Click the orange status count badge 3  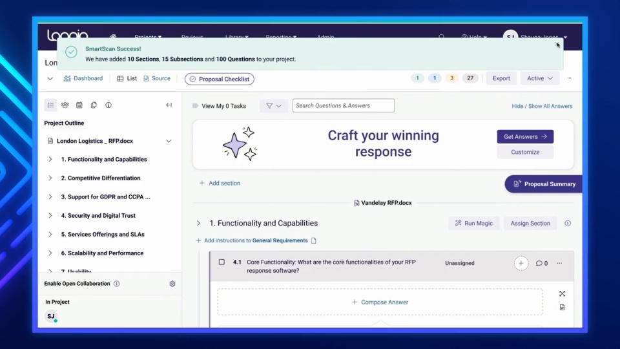pos(451,78)
